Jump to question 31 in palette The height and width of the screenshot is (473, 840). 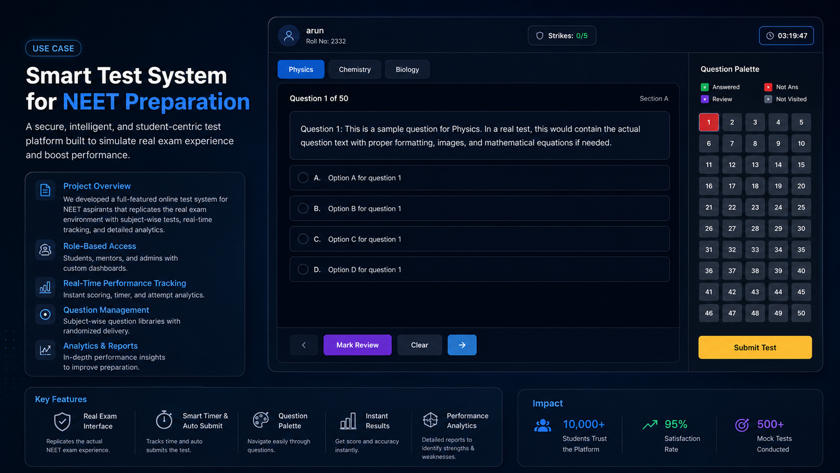click(709, 250)
